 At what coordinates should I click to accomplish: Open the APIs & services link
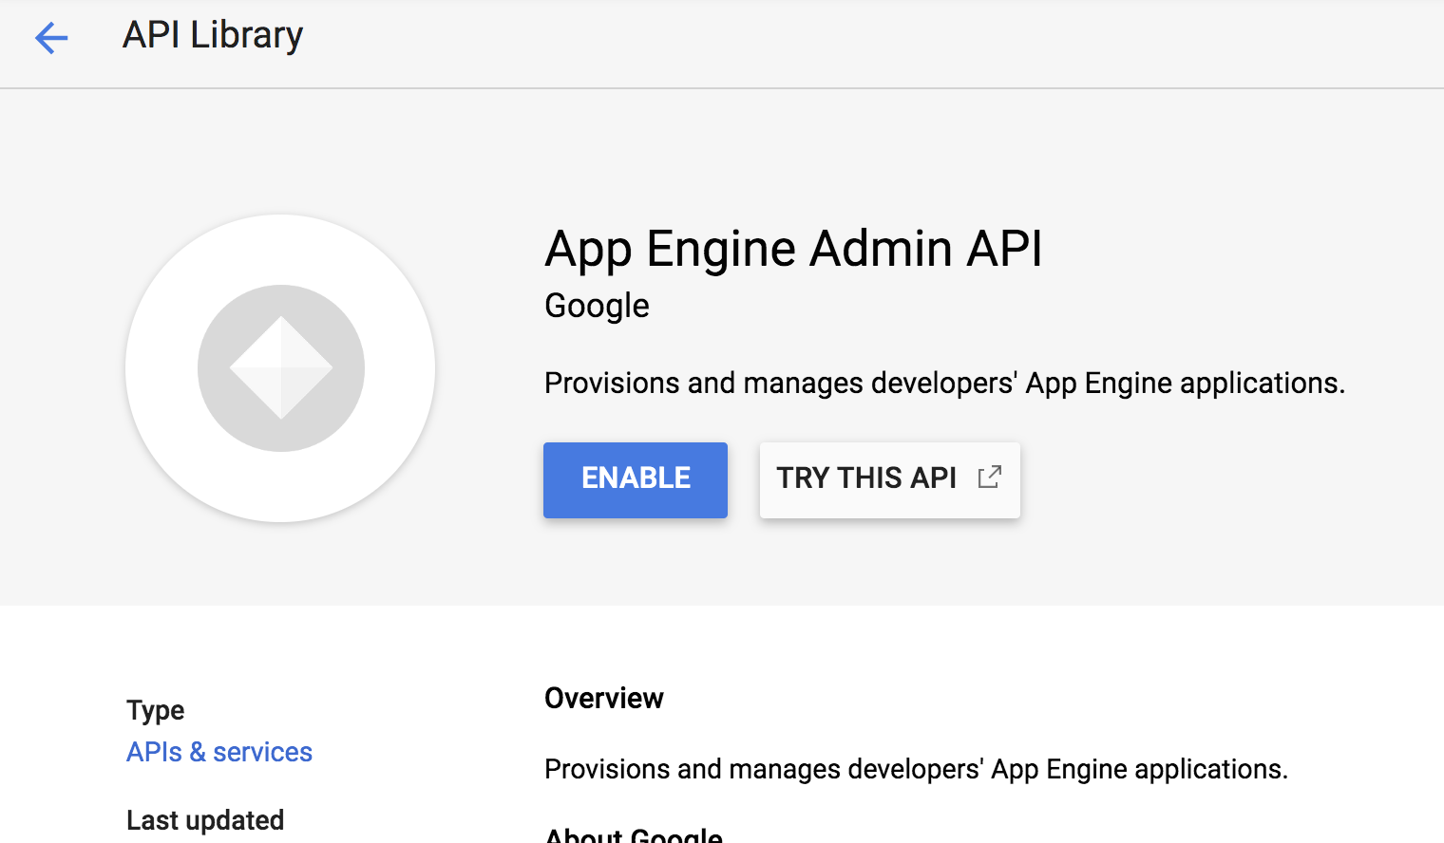(219, 752)
